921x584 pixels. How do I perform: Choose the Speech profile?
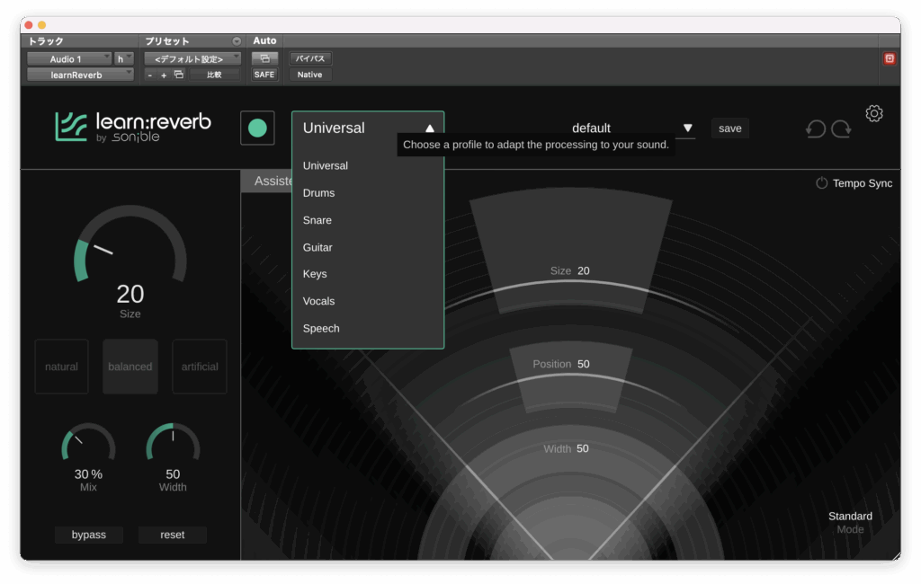tap(368, 328)
